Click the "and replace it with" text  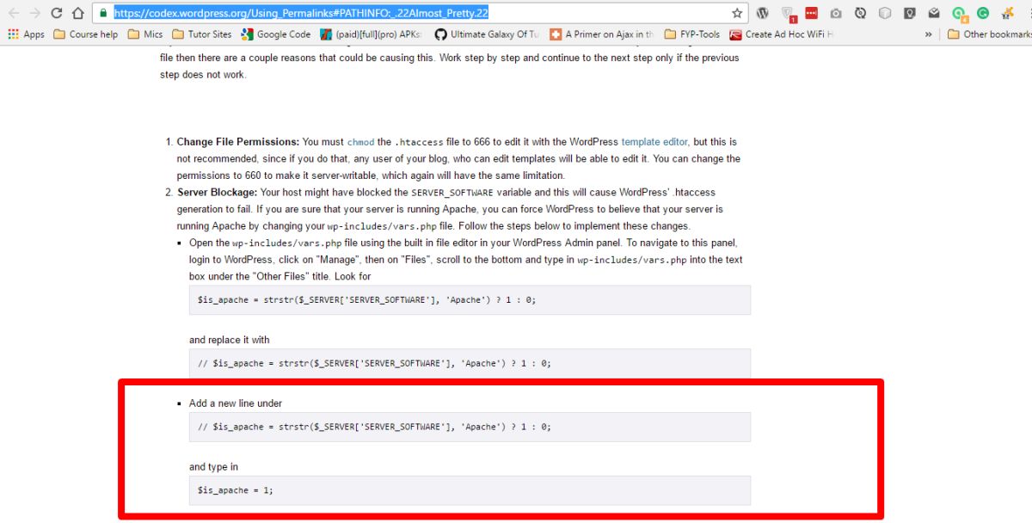[x=230, y=340]
